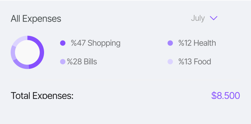251x124 pixels.
Task: Click the Bills legend dot
Action: (x=63, y=62)
